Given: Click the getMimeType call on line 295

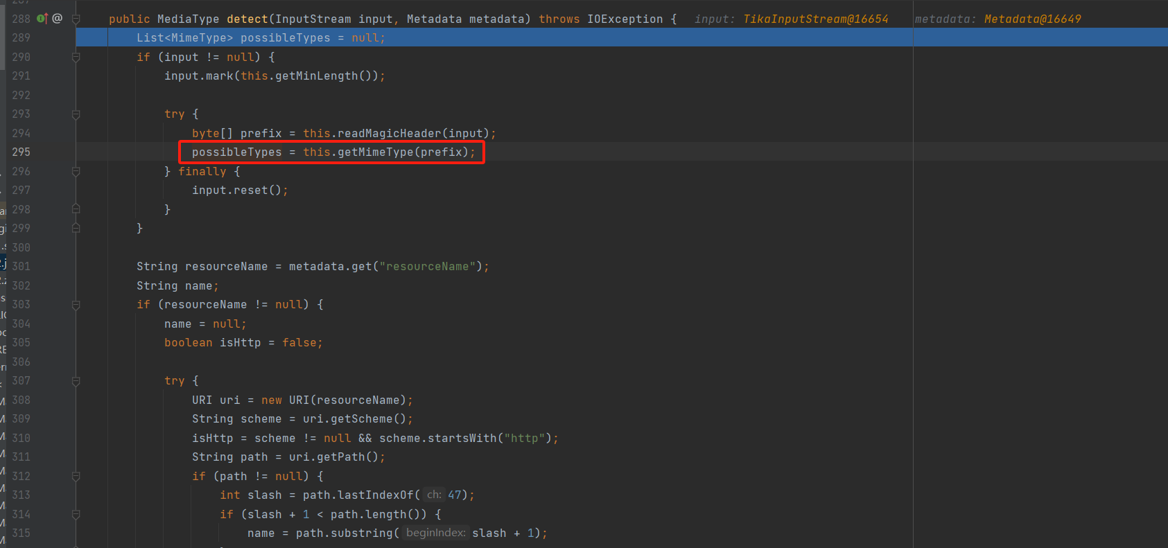Looking at the screenshot, I should click(x=375, y=152).
